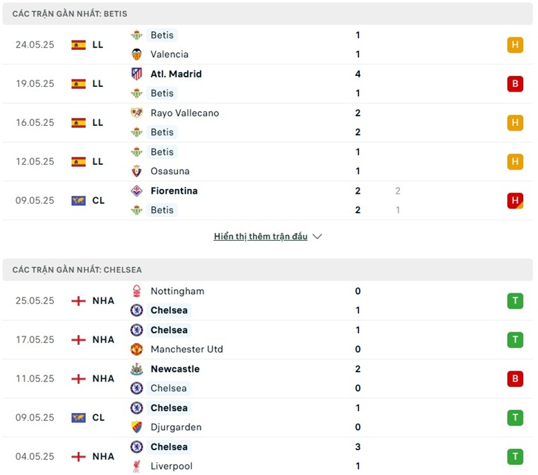
Task: Expand more matches with the chevron arrow
Action: click(x=317, y=237)
